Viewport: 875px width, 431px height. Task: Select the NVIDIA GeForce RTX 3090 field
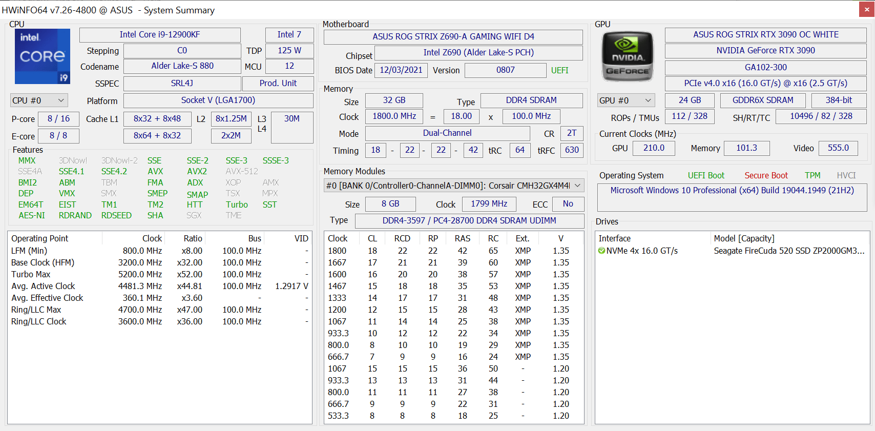coord(766,51)
